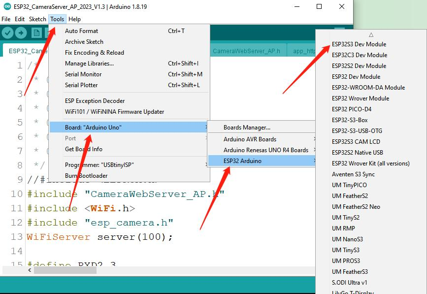Switch to the CameraWebServer_AP.h tab
Viewport: 427px width, 294px height.
tap(246, 51)
